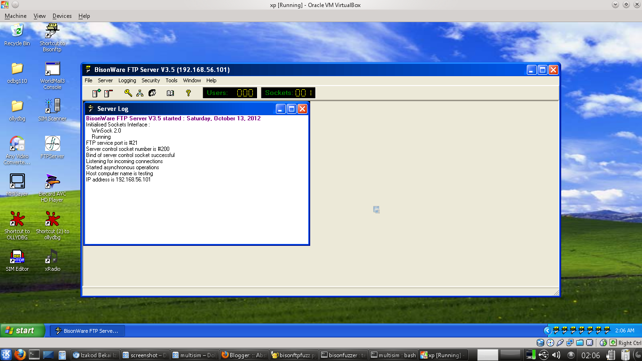The height and width of the screenshot is (361, 642).
Task: Click the purple 'BisonWare FTP Server V3.5 started' line
Action: coord(173,118)
